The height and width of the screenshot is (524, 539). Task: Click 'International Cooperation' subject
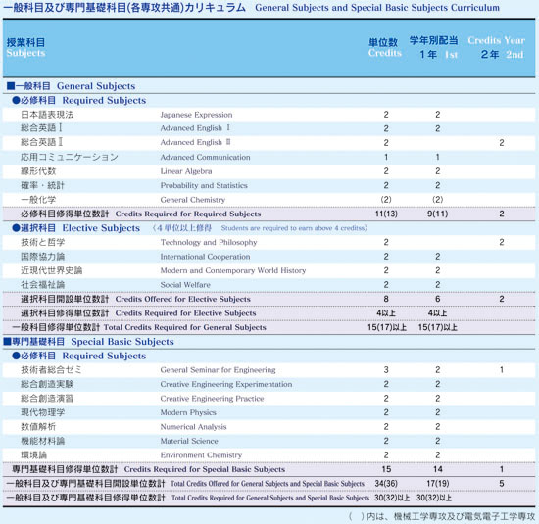[x=205, y=257]
